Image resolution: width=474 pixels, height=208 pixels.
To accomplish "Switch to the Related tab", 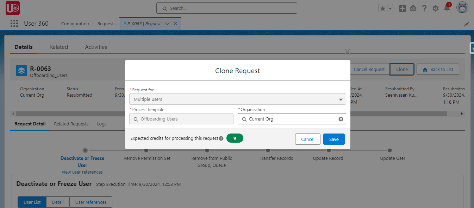I will click(58, 47).
